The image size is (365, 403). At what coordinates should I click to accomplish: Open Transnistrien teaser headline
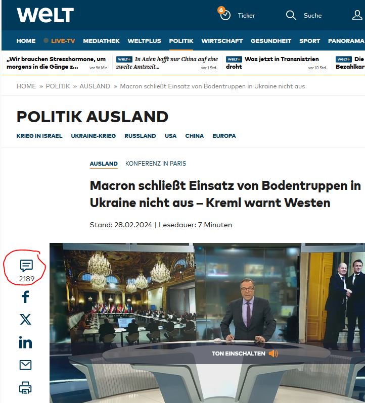pos(272,63)
